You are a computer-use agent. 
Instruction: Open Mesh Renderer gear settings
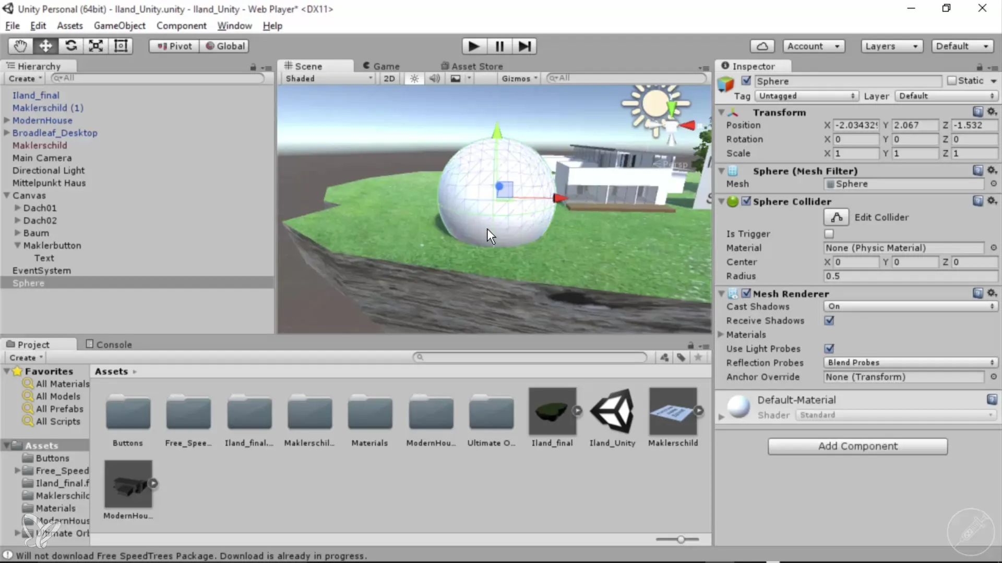coord(992,293)
